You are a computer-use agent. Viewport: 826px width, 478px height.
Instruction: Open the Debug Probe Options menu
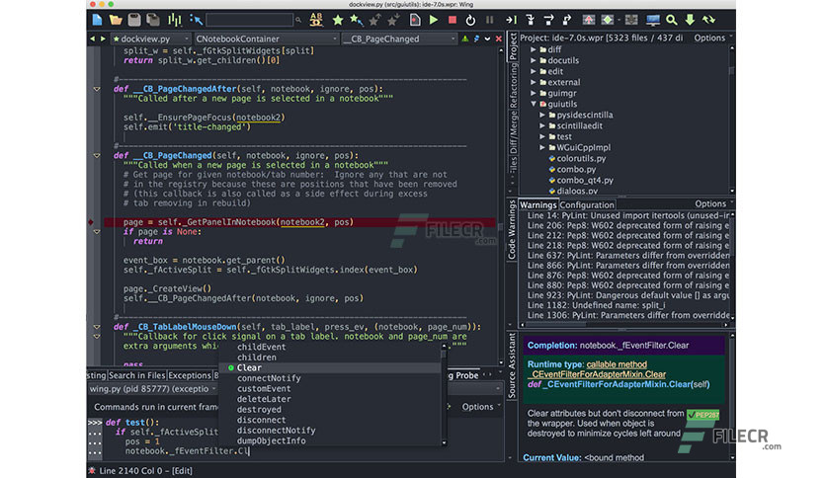click(x=481, y=407)
